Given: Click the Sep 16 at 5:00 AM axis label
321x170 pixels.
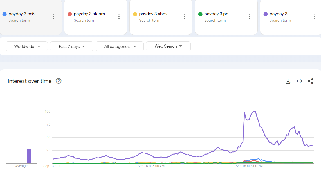Looking at the screenshot, I should [x=151, y=166].
